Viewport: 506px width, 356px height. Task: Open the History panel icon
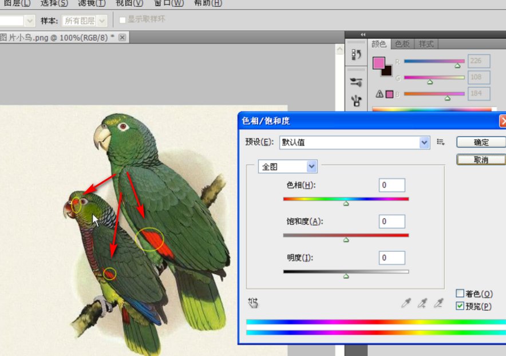click(357, 55)
